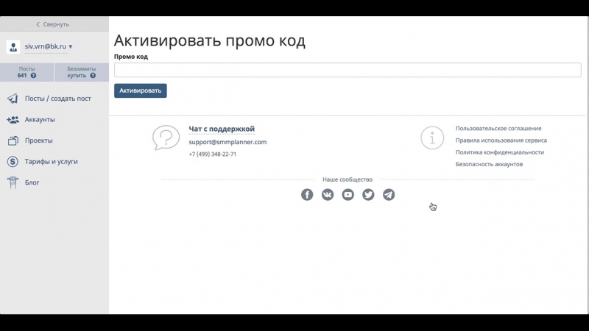Open the Проекты section
Image resolution: width=589 pixels, height=331 pixels.
tap(38, 140)
